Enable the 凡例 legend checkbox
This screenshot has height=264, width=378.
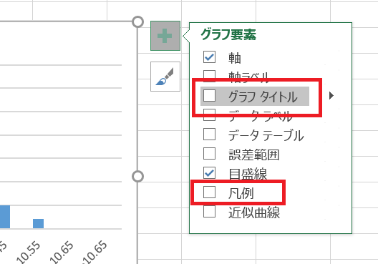(x=209, y=192)
